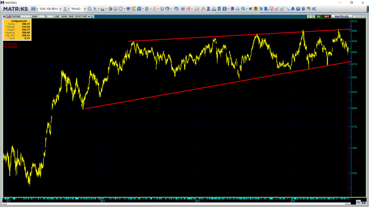
Task: Click the 24 year marker on time axis
Action: click(103, 201)
